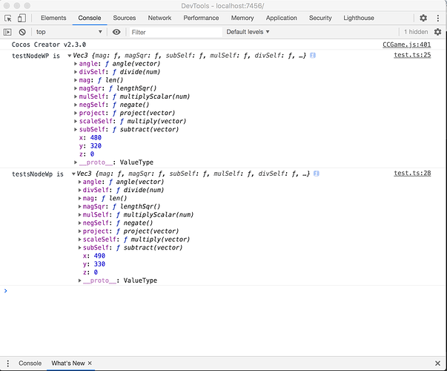The image size is (447, 371).
Task: Close the What's New drawer tab
Action: pyautogui.click(x=90, y=363)
